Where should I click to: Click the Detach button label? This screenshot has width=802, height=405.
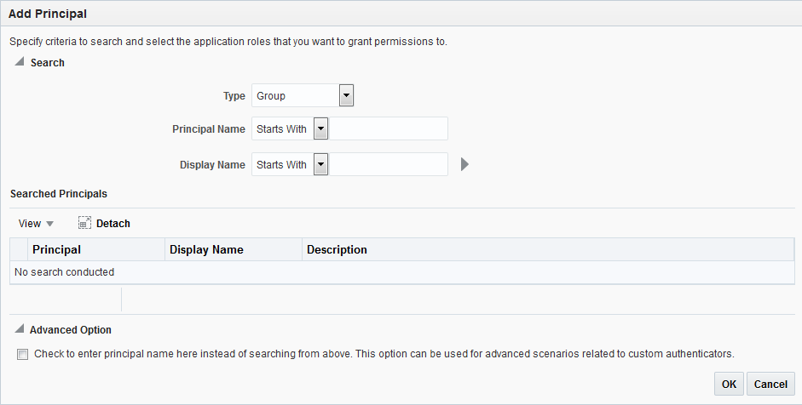(113, 224)
